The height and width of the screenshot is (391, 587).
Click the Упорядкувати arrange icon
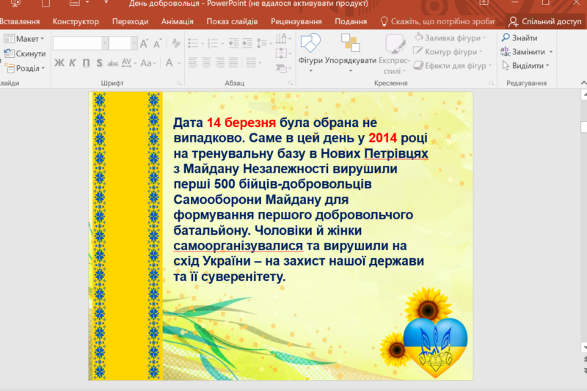pyautogui.click(x=350, y=44)
